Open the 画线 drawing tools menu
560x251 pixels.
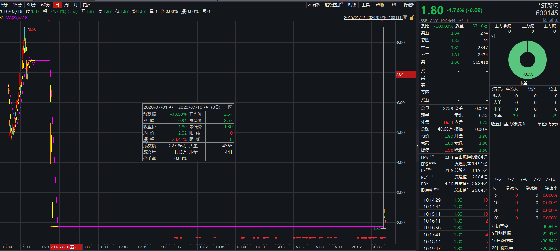tap(351, 5)
